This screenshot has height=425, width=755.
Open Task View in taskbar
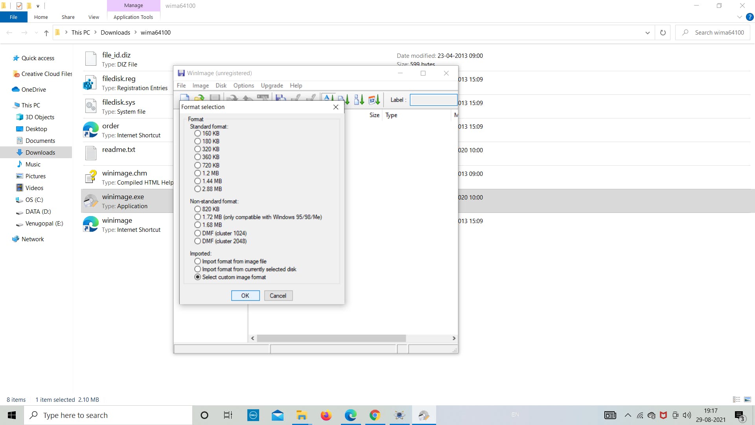coord(228,415)
